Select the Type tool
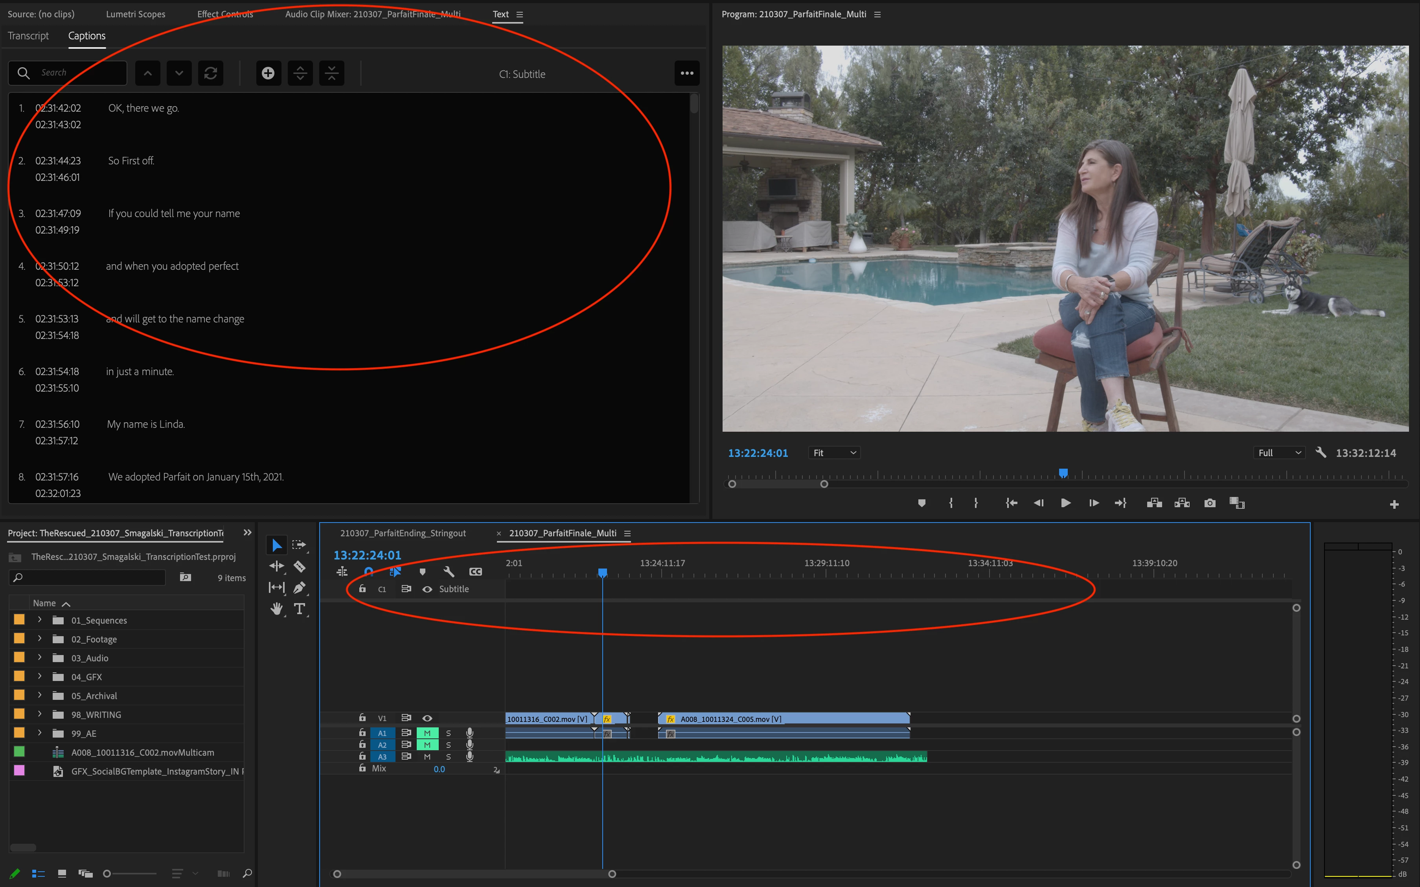Image resolution: width=1420 pixels, height=887 pixels. [299, 609]
